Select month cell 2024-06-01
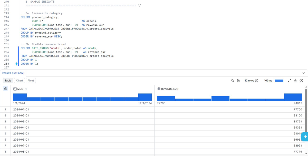The image size is (308, 156). click(83, 140)
